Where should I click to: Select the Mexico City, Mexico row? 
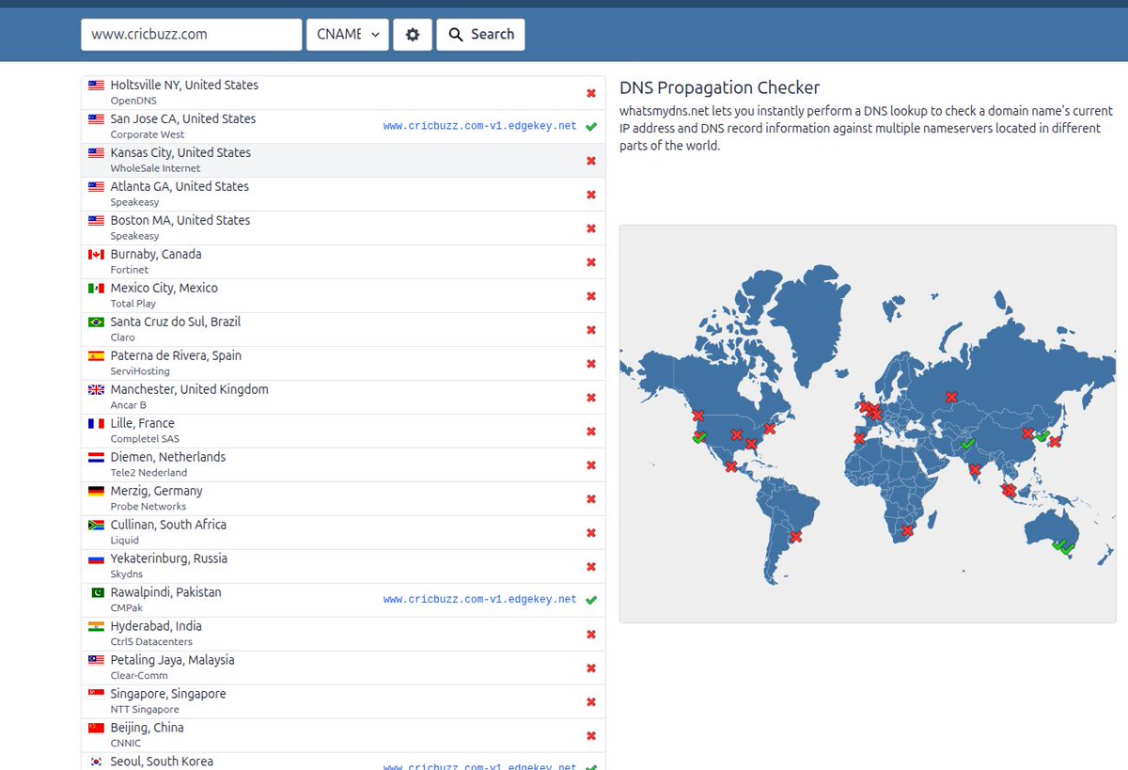tap(343, 296)
